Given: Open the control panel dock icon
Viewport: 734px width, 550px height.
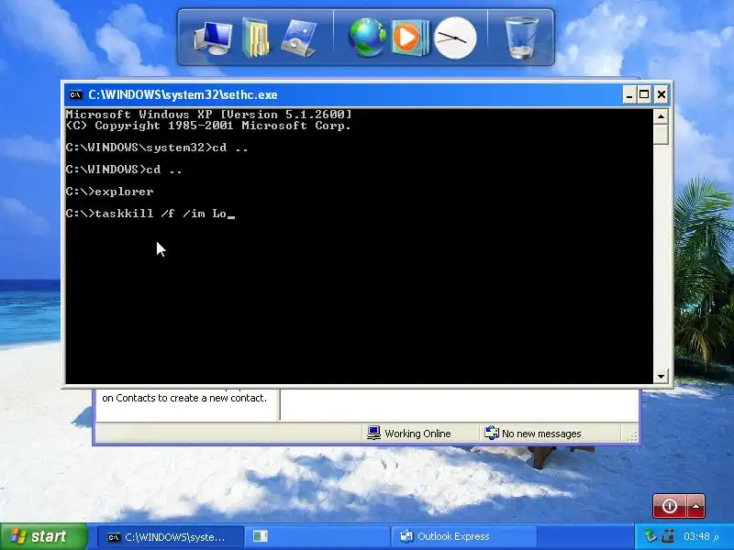Looking at the screenshot, I should point(299,38).
